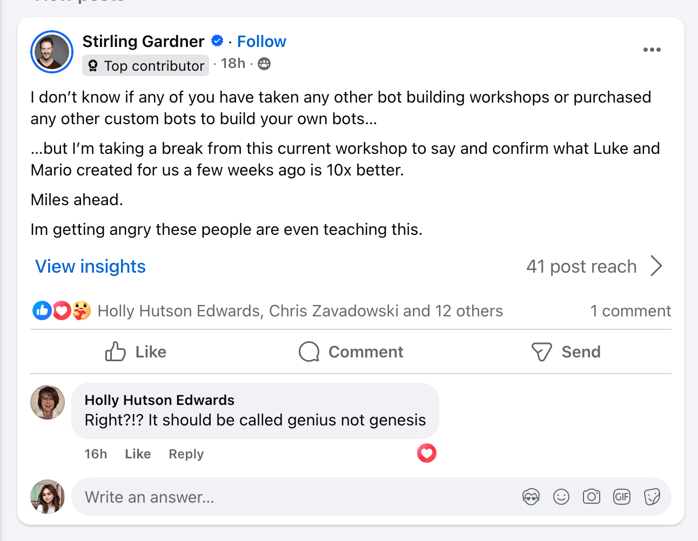Click the group audience icon beside 18h
698x541 pixels.
click(x=264, y=64)
